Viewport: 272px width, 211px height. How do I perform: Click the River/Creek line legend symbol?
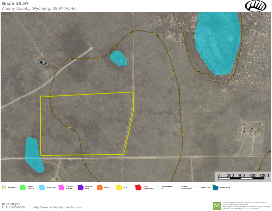tap(197, 187)
